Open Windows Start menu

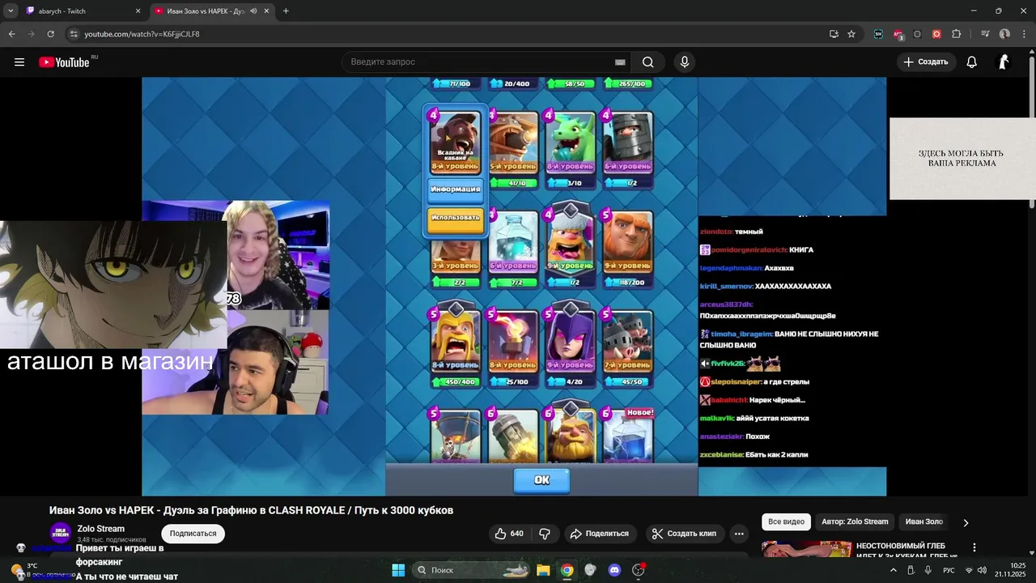coord(398,570)
